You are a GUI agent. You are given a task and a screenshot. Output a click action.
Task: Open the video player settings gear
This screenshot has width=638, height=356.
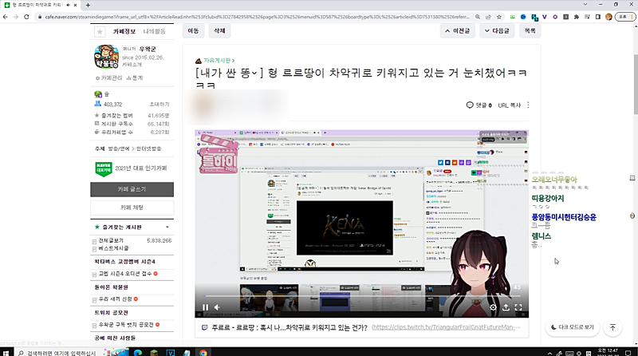[x=493, y=307]
